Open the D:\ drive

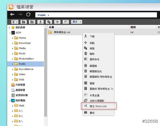pos(18,116)
